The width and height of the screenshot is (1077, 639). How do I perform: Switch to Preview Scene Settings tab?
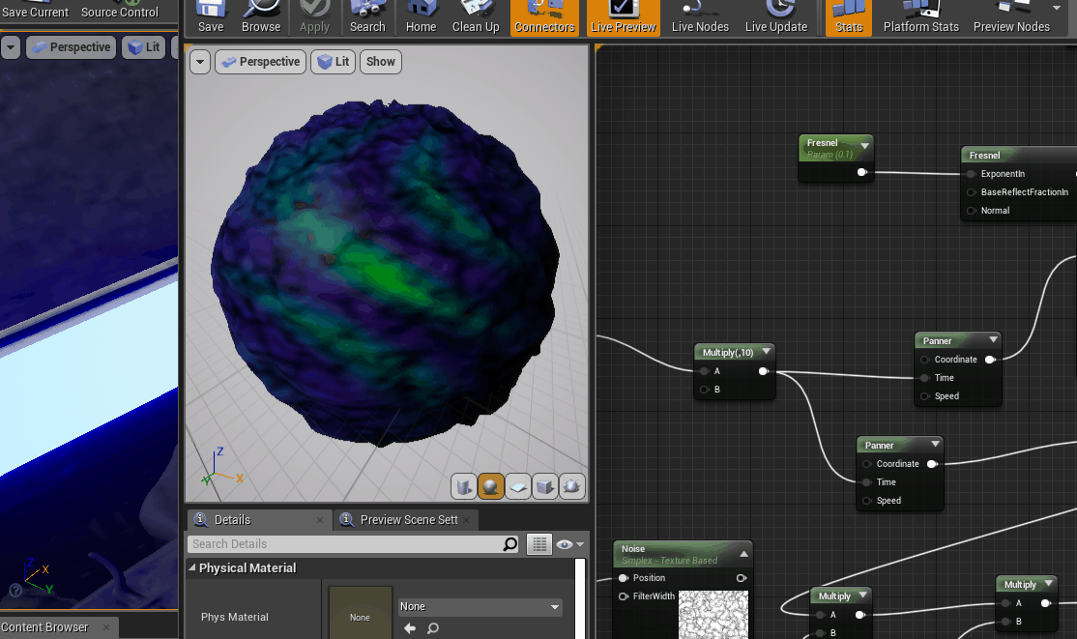(x=409, y=520)
